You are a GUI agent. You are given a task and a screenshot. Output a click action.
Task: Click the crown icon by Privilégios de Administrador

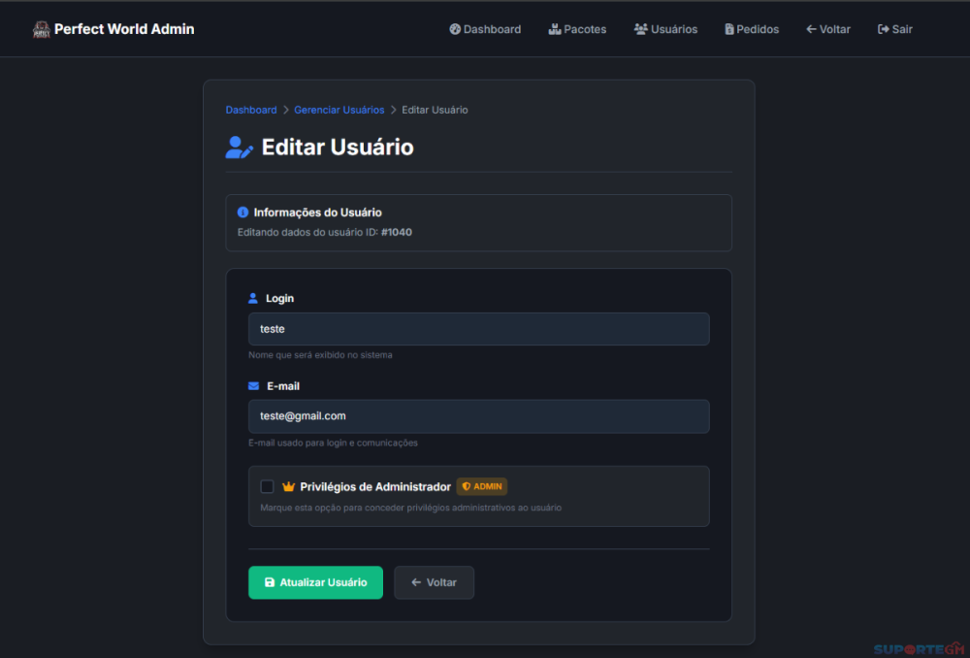[288, 487]
